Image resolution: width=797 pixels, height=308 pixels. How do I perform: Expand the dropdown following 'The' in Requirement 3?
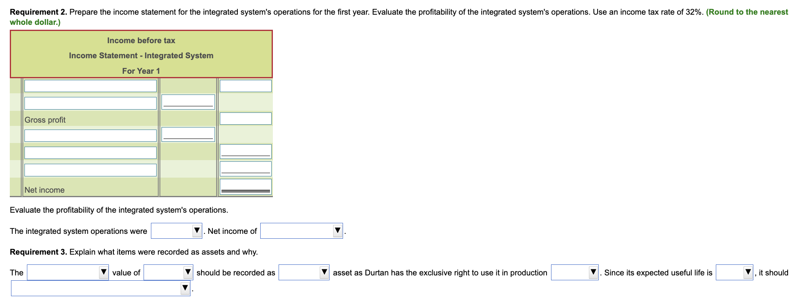click(x=67, y=273)
